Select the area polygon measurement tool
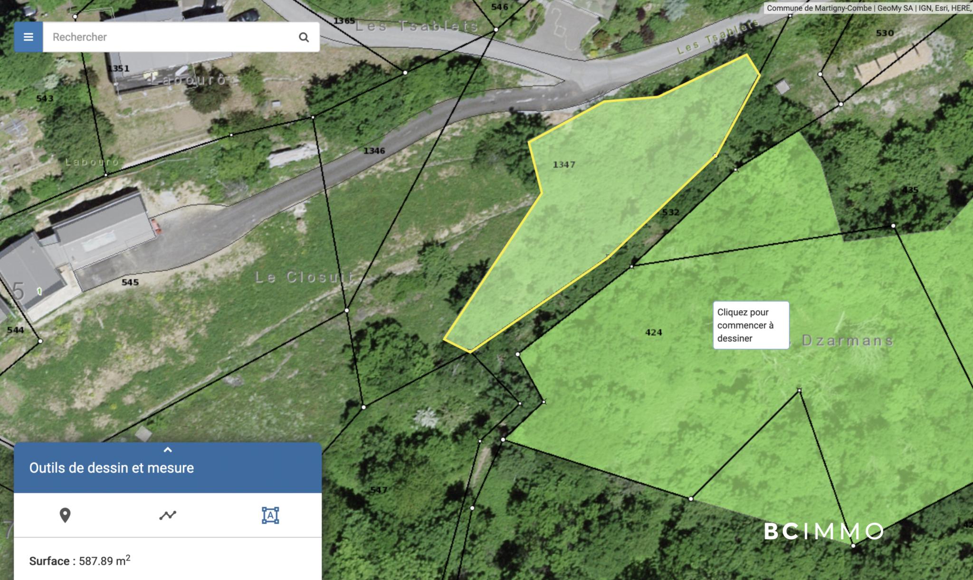973x580 pixels. (x=270, y=515)
